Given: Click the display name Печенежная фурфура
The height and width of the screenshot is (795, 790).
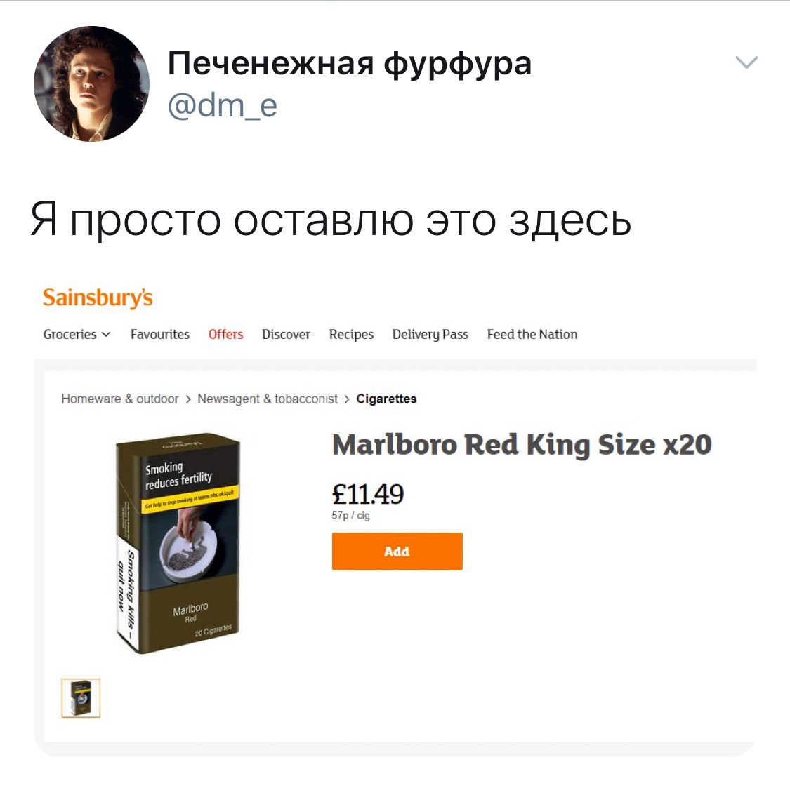Looking at the screenshot, I should 350,65.
